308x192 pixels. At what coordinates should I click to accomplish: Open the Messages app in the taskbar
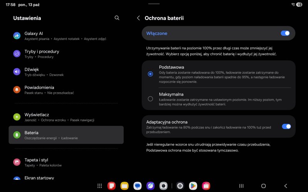[x=137, y=186]
